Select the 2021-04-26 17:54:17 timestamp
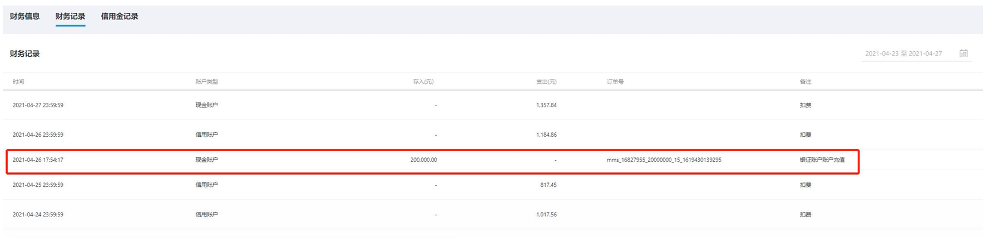Viewport: 989px width, 238px height. coord(38,160)
